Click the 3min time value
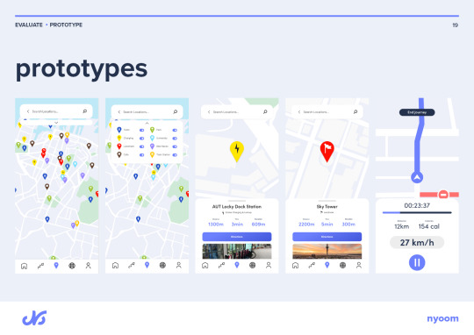Screen dimensions: 474x335 click(x=237, y=225)
